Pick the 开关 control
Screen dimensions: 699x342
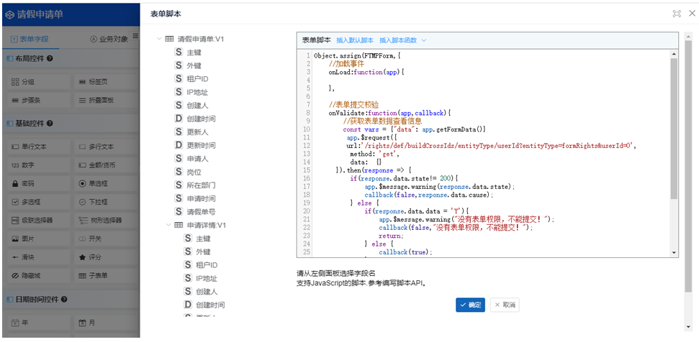[x=107, y=239]
